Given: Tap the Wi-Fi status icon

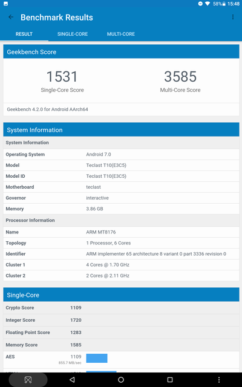Looking at the screenshot, I should 208,4.
